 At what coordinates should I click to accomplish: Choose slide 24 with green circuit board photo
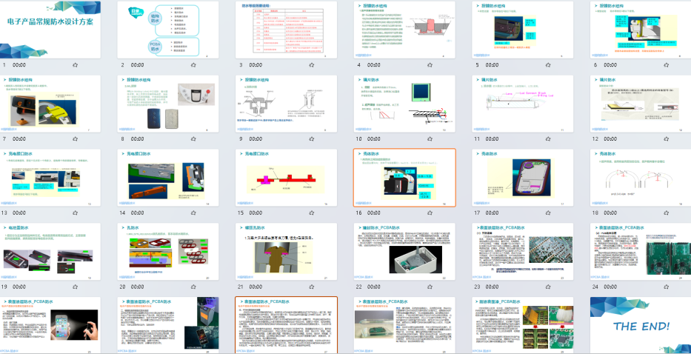click(641, 252)
